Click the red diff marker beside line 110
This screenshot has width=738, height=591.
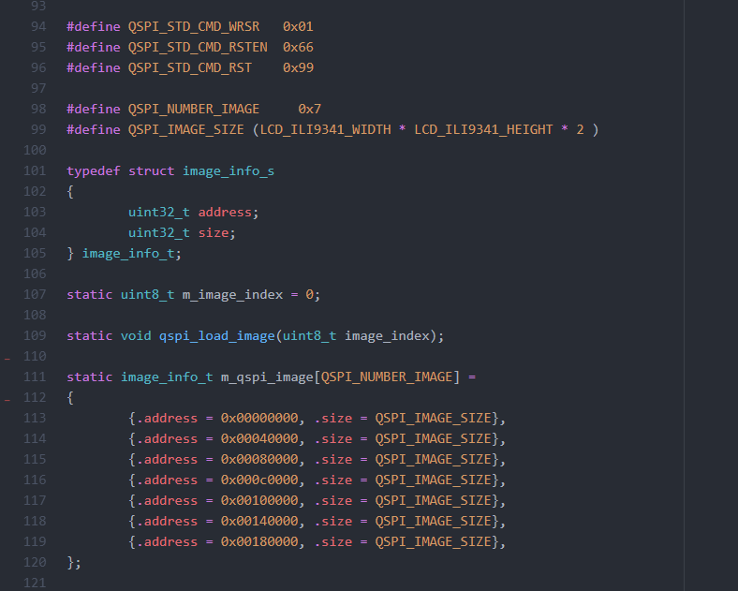tap(7, 358)
